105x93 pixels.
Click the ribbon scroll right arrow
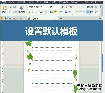[x=102, y=10]
